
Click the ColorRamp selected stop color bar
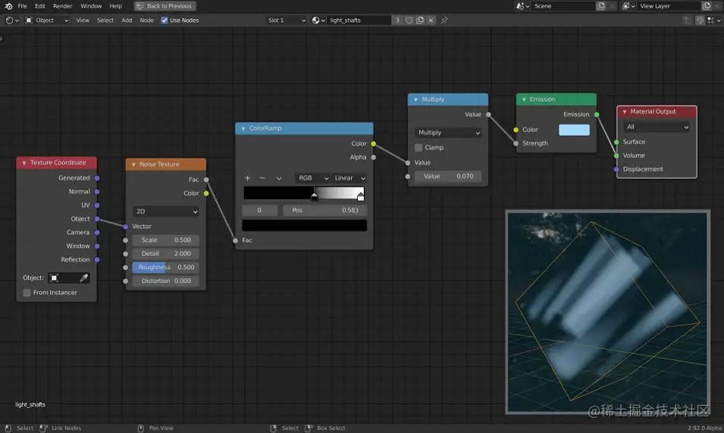tap(304, 225)
